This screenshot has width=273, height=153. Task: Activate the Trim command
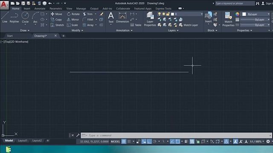click(x=88, y=14)
